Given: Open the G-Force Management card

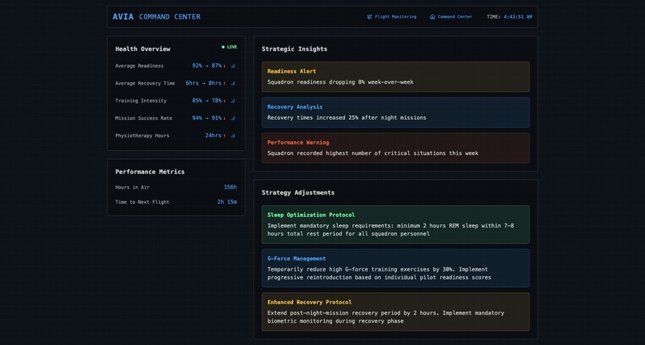Looking at the screenshot, I should [395, 268].
